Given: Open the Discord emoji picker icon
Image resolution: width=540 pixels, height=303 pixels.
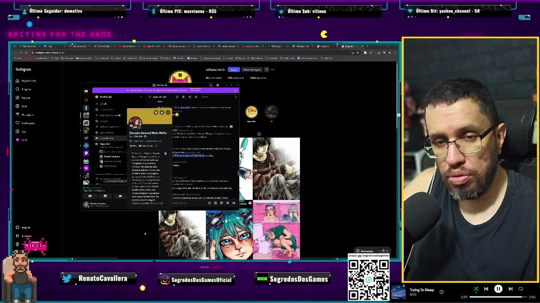Looking at the screenshot, I should click(228, 203).
